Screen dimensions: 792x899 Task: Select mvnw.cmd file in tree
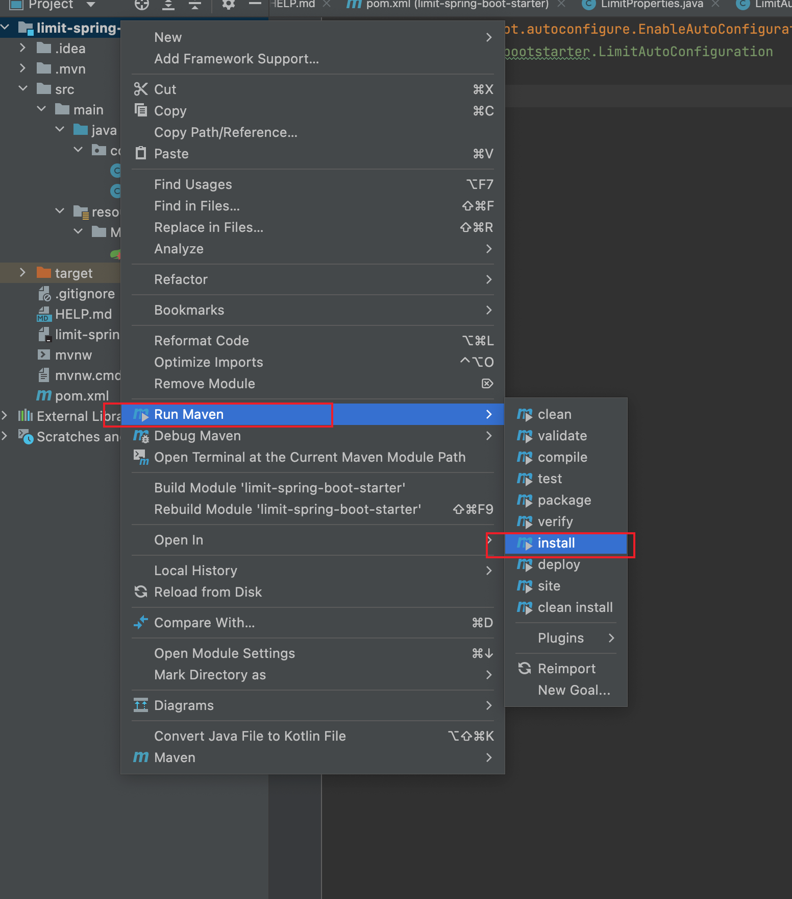[x=79, y=375]
